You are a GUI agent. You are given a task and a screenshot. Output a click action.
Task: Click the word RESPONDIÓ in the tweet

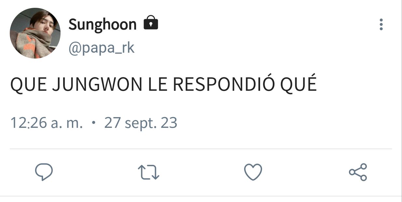click(x=224, y=84)
